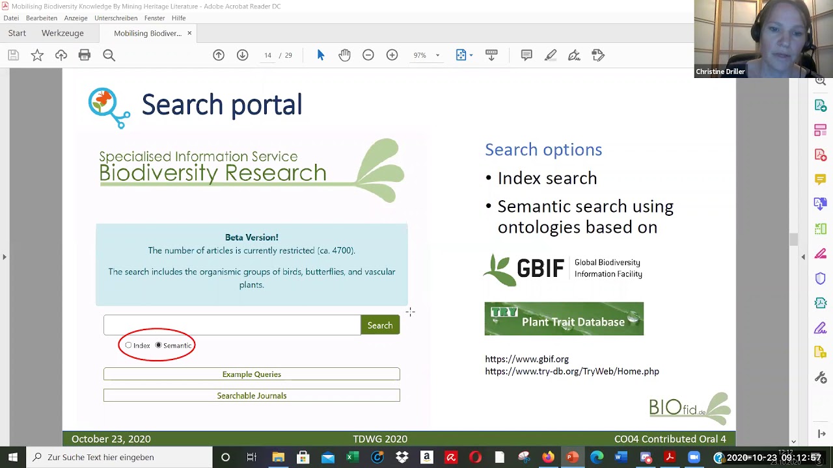This screenshot has width=833, height=468.
Task: Click the try-db.org TryWeb link
Action: coord(572,371)
